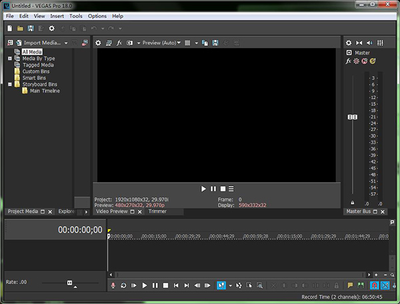
Task: Switch to the Trimmer tab
Action: coord(157,211)
